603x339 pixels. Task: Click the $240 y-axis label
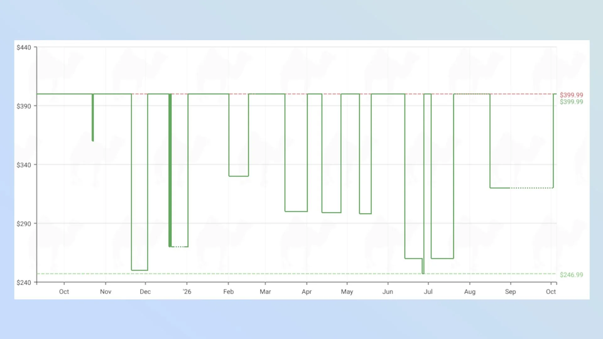24,282
